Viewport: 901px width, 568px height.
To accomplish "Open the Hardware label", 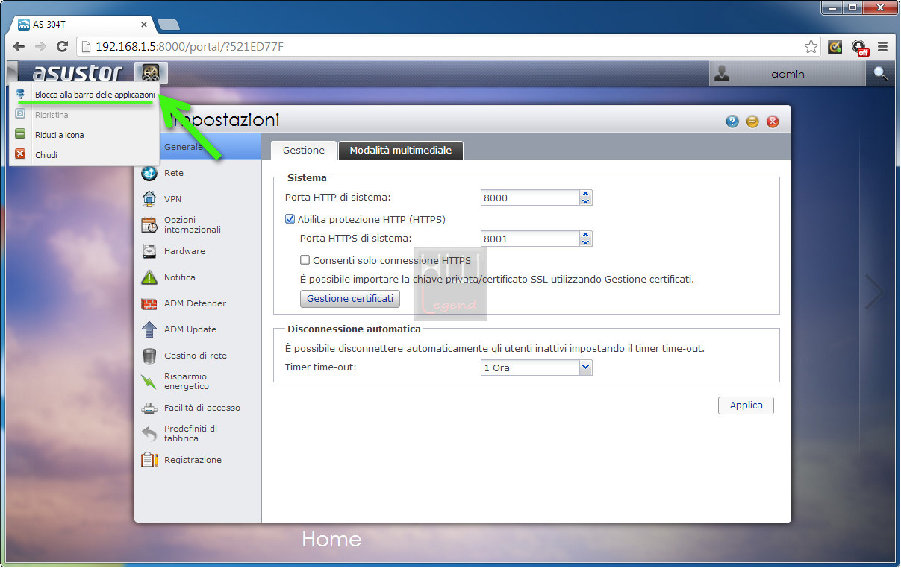I will (184, 251).
